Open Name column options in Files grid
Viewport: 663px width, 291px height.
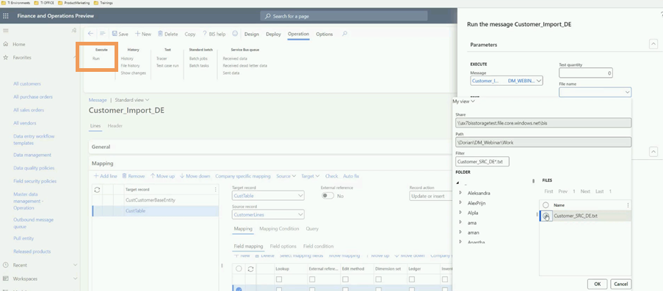pos(628,205)
